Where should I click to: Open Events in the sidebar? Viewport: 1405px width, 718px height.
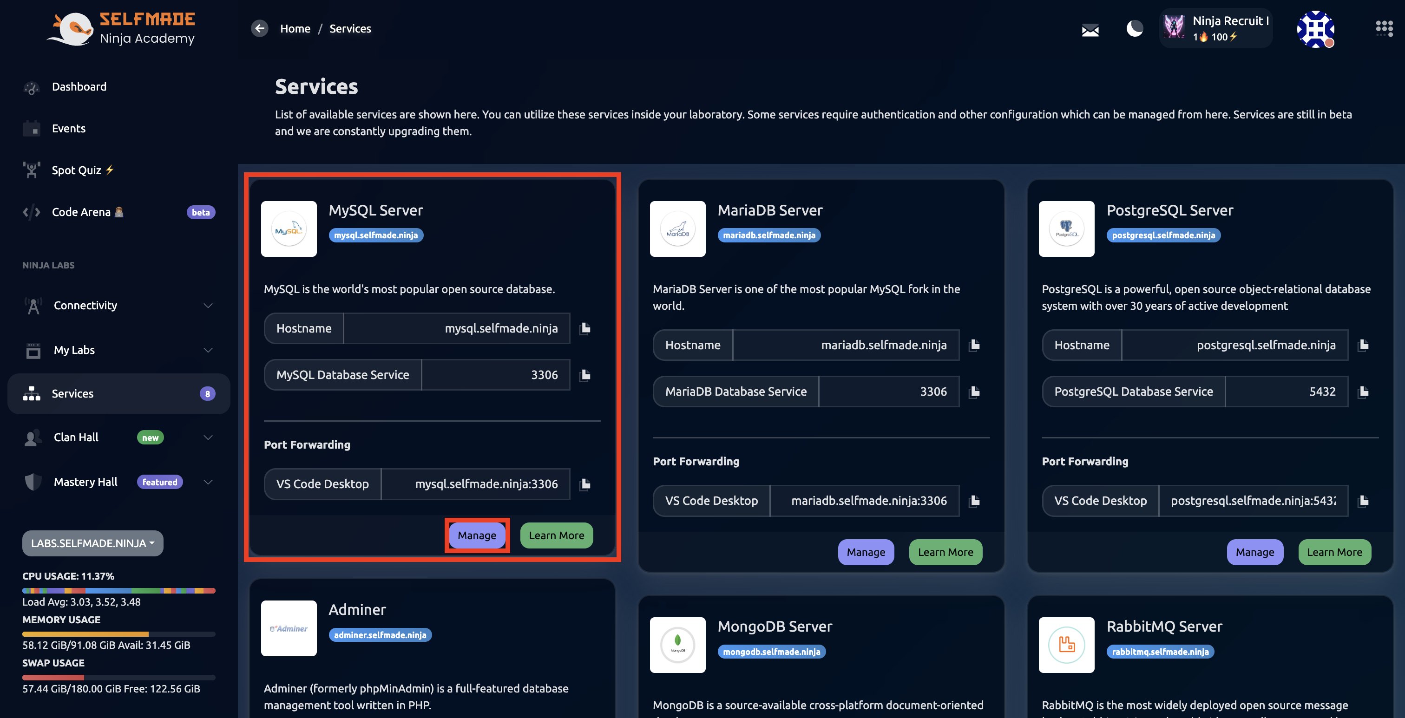pyautogui.click(x=119, y=129)
